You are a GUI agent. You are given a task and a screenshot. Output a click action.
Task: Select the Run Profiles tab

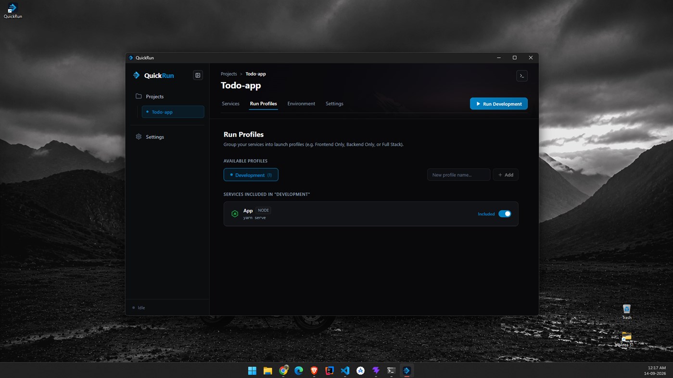point(263,104)
